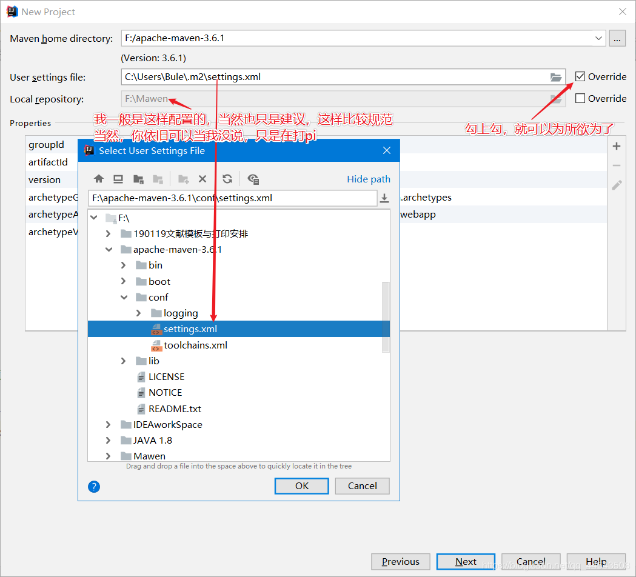The height and width of the screenshot is (577, 636).
Task: Cancel the Select User Settings File dialog
Action: (x=362, y=485)
